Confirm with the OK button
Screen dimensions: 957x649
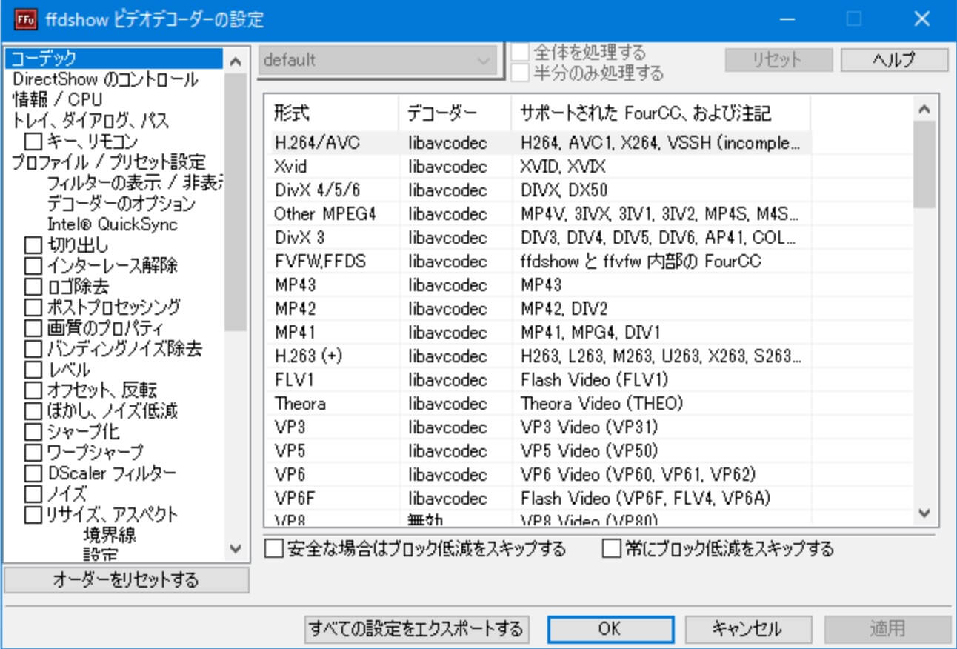[610, 630]
